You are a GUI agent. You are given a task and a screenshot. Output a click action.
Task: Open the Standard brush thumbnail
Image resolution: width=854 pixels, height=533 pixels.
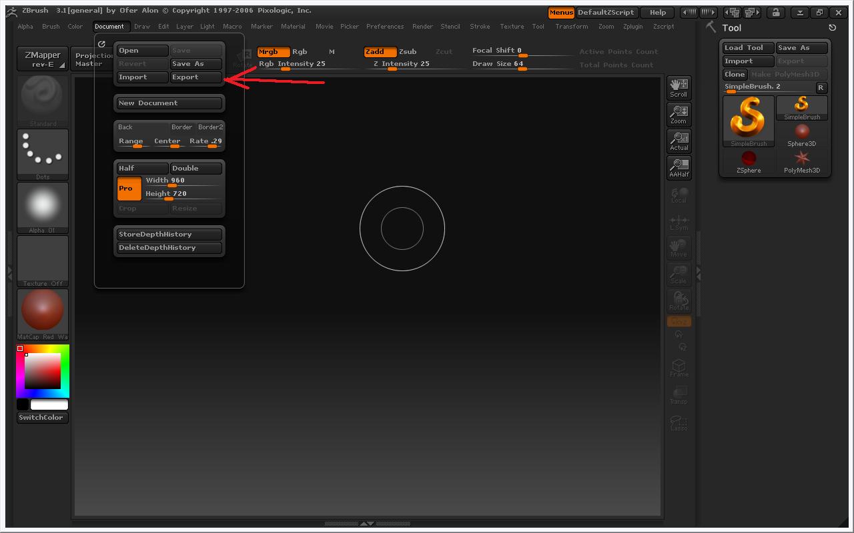[43, 101]
